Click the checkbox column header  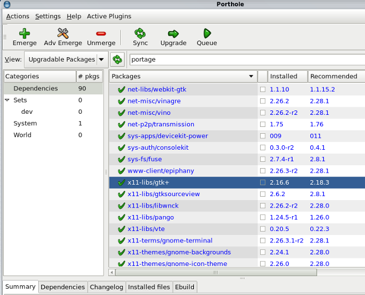pyautogui.click(x=262, y=76)
